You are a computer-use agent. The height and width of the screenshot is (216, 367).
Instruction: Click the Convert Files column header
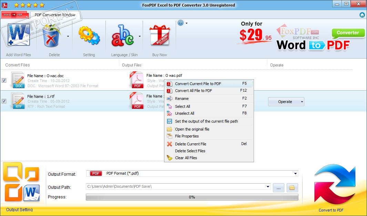[18, 65]
